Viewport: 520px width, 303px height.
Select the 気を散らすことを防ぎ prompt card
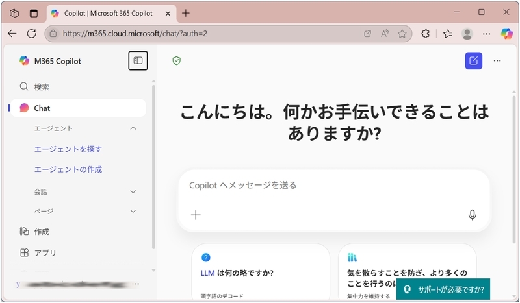(x=408, y=273)
